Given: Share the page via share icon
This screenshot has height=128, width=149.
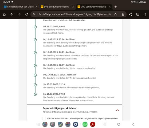Looking at the screenshot, I should click(130, 14).
